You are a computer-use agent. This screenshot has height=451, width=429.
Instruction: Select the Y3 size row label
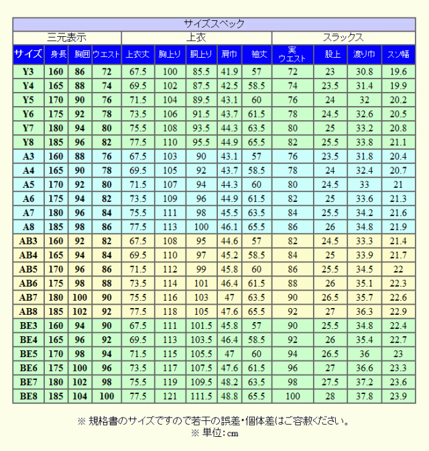tap(28, 72)
